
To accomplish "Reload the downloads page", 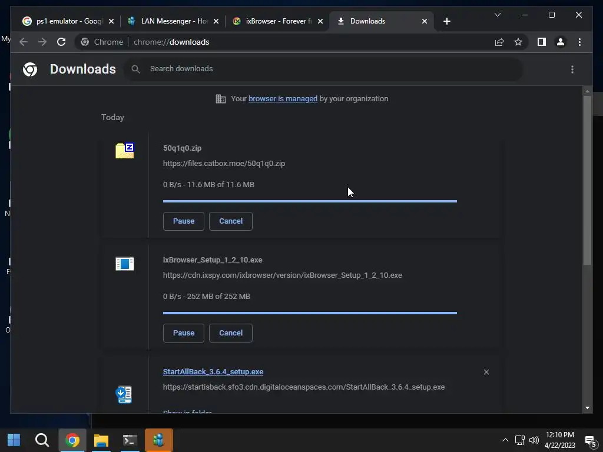I will 61,42.
